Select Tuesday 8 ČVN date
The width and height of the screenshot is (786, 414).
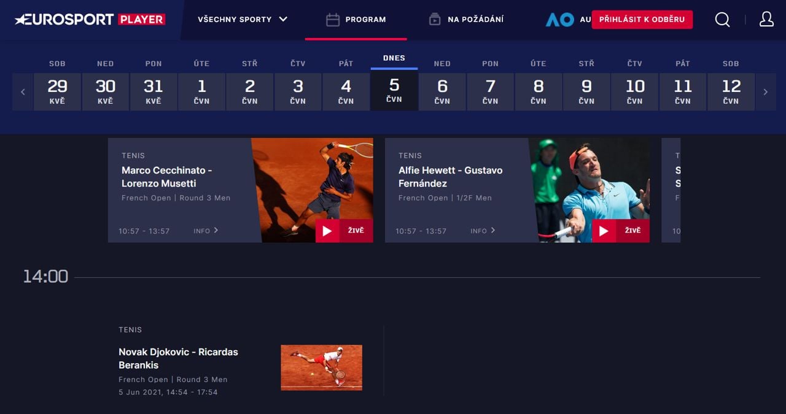538,91
